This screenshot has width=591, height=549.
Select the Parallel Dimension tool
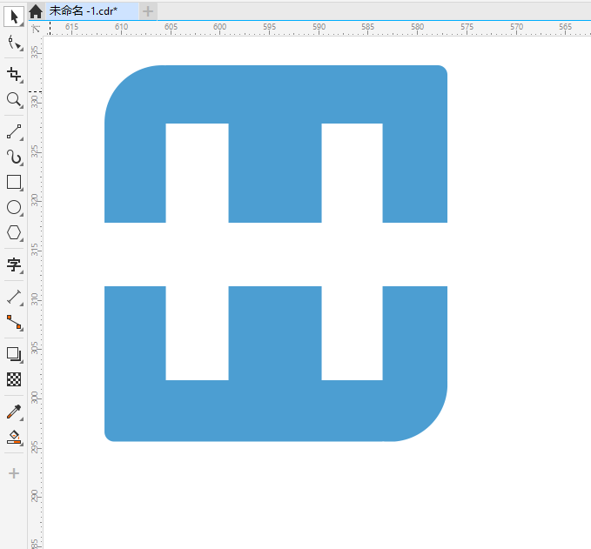click(x=14, y=297)
